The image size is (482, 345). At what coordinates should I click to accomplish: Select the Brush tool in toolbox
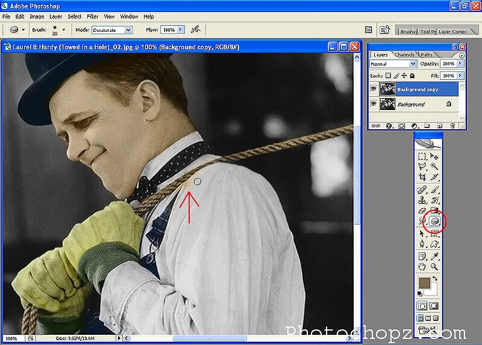tap(434, 190)
